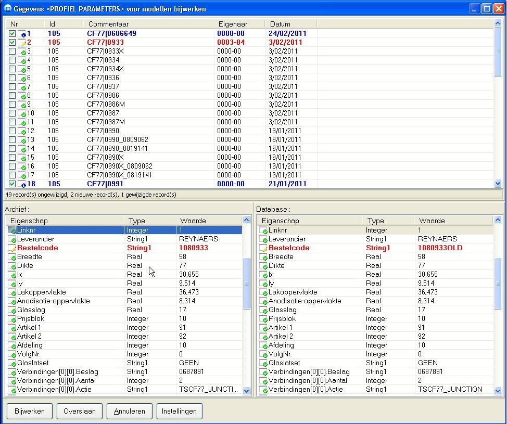Click Archief panel scroll up arrow

click(x=246, y=220)
